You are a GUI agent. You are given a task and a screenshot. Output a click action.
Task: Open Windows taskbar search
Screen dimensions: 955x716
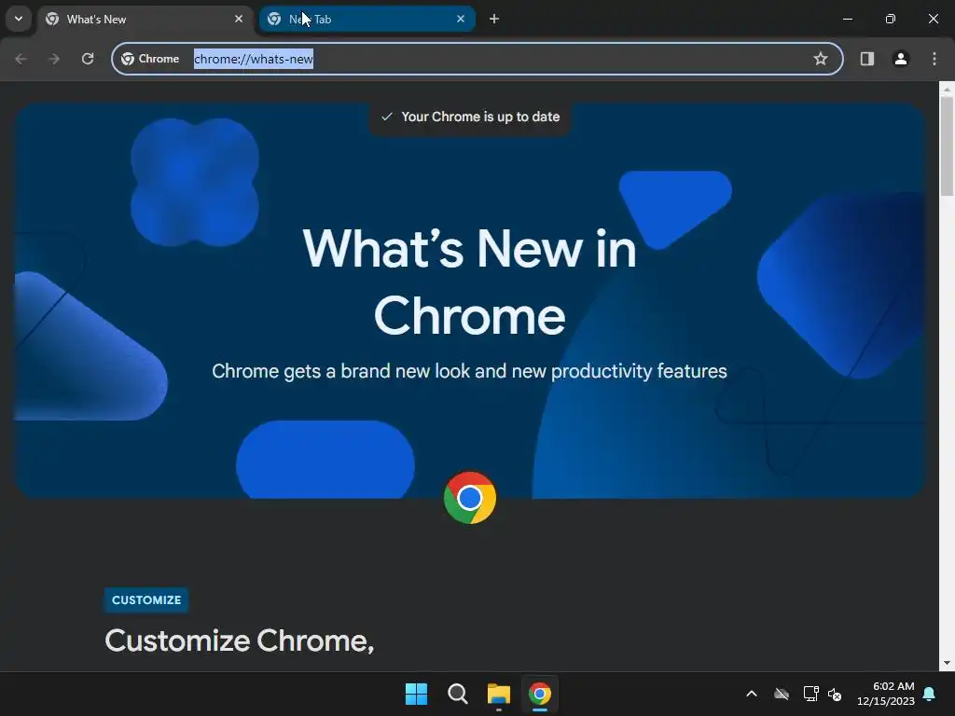(x=457, y=694)
